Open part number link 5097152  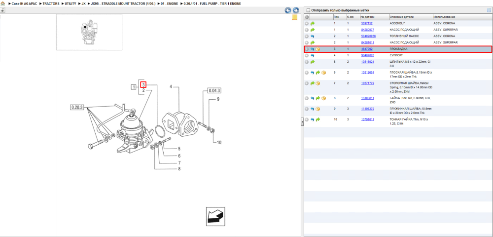point(367,23)
